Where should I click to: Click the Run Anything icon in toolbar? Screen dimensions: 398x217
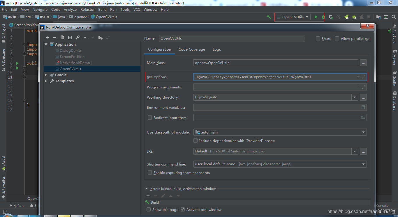click(386, 17)
